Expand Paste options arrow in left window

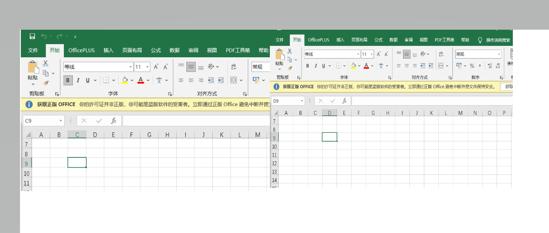click(33, 84)
